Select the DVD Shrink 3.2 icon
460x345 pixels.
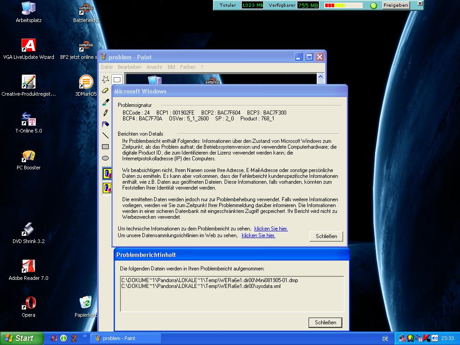28,234
